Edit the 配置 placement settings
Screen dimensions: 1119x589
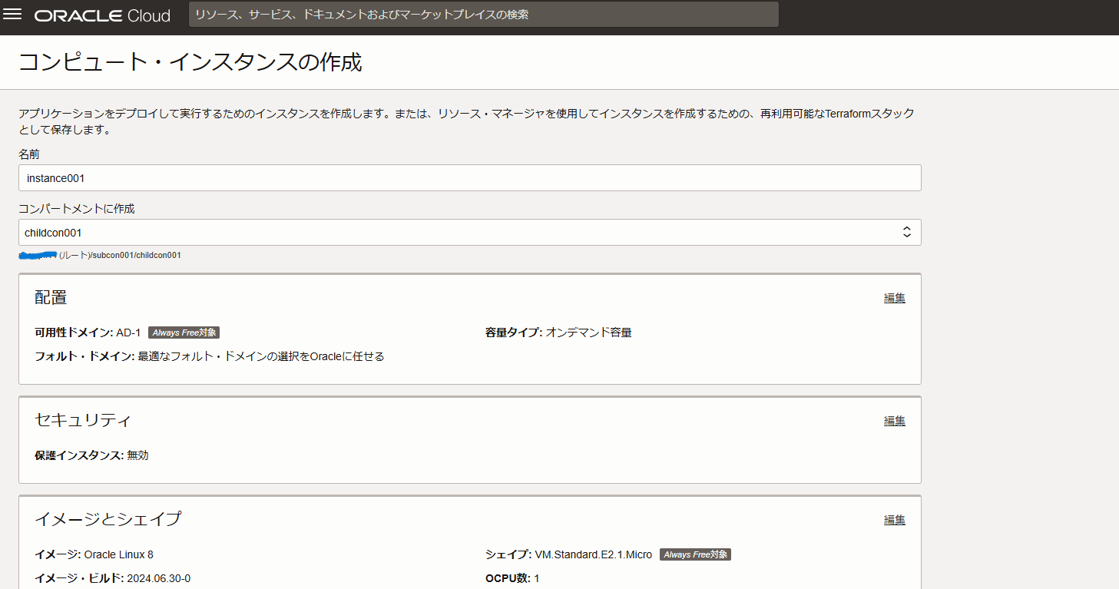point(894,297)
